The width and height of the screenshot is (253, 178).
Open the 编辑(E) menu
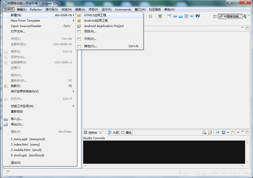point(22,9)
